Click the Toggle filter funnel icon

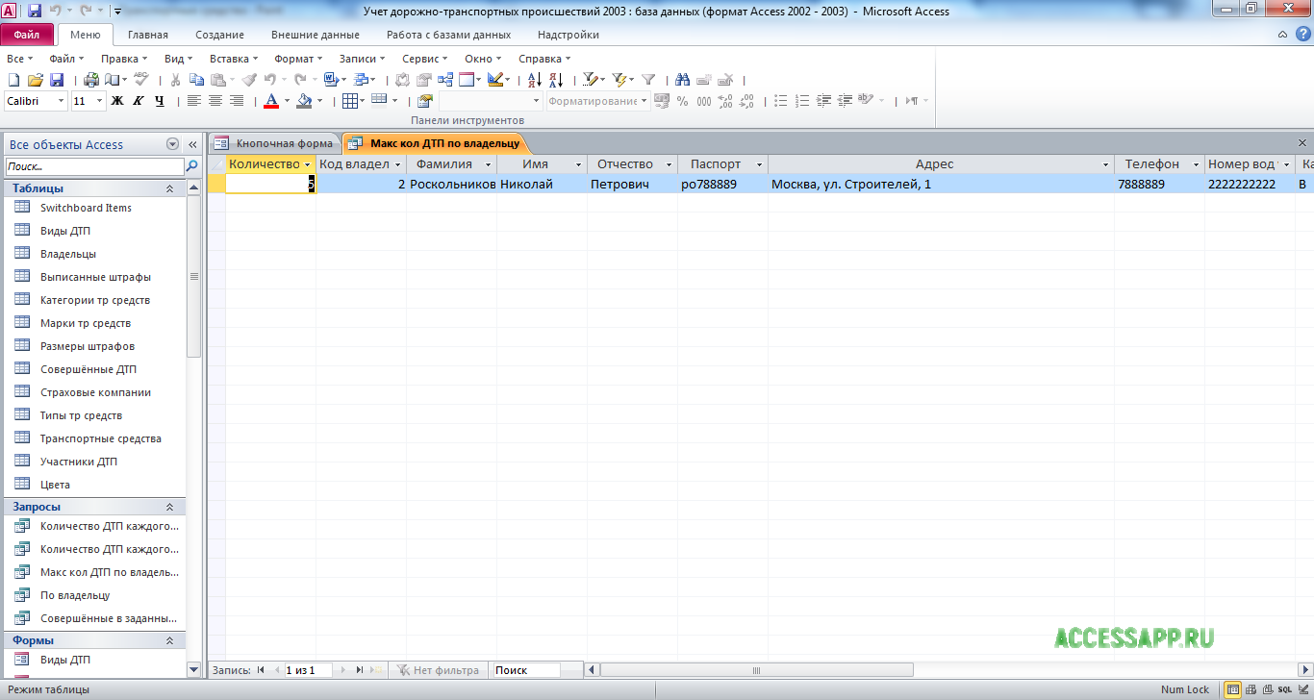tap(648, 80)
